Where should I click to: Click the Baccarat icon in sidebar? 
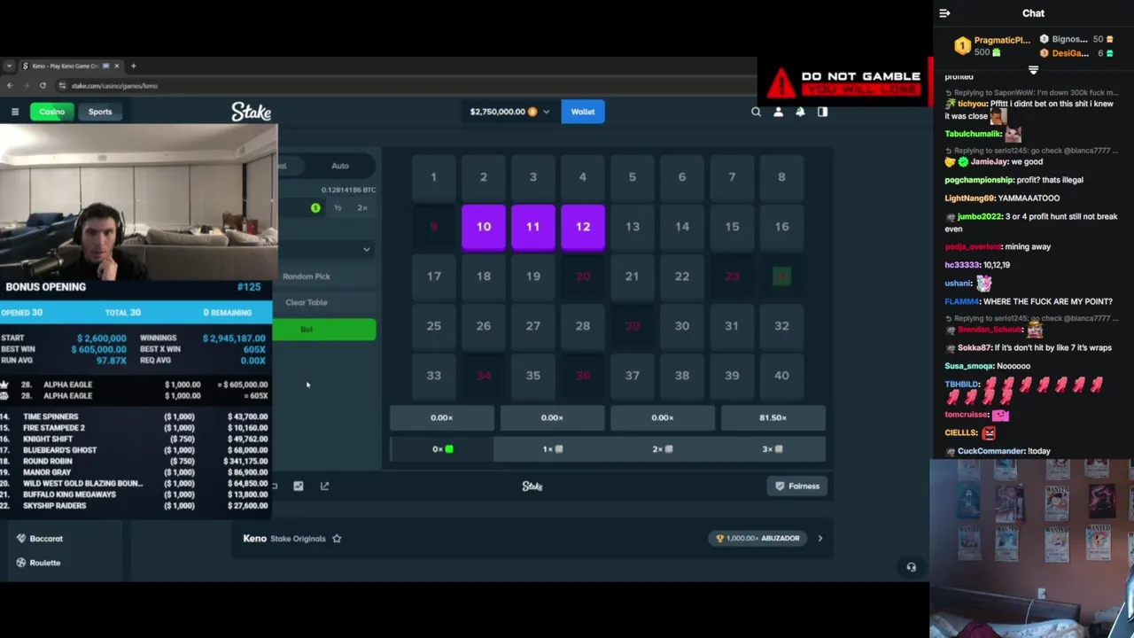[21, 538]
